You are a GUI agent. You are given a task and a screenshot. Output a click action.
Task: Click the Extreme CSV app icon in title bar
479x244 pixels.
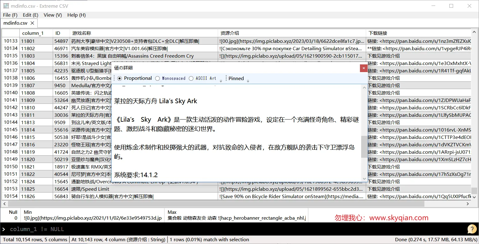[6, 6]
